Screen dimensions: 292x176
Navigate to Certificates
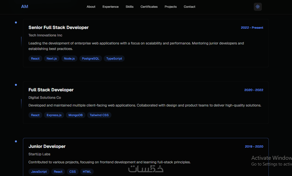[149, 7]
